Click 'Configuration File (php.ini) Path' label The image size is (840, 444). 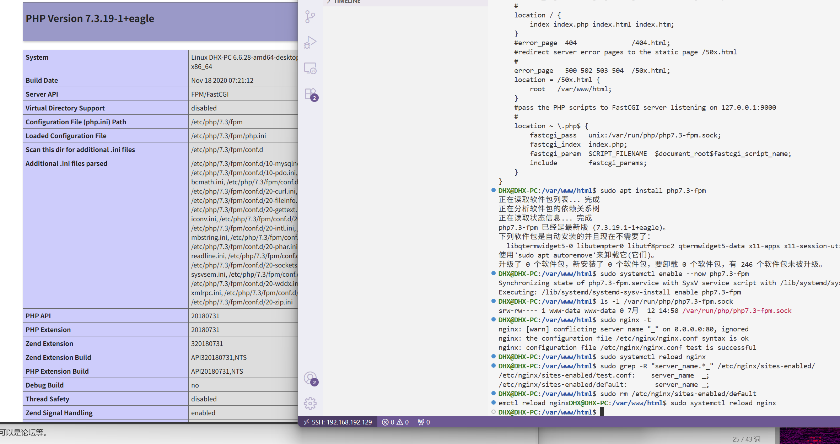tap(76, 122)
